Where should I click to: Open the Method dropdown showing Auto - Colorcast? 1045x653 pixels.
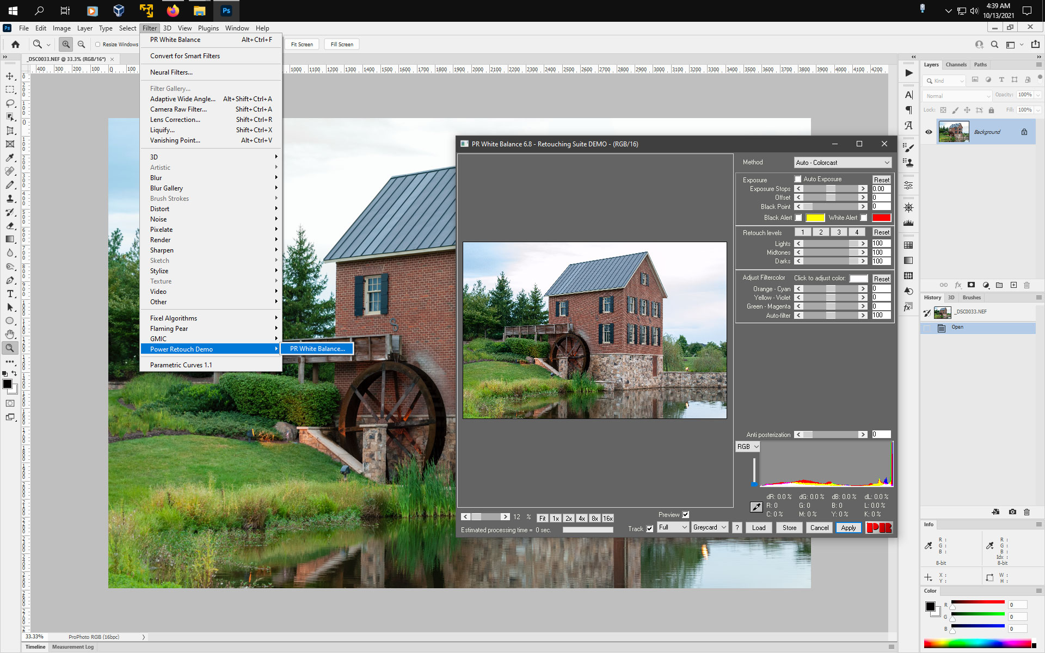[x=843, y=162]
